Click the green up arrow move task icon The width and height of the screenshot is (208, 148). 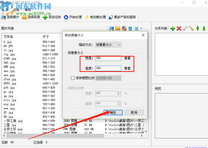(198, 28)
